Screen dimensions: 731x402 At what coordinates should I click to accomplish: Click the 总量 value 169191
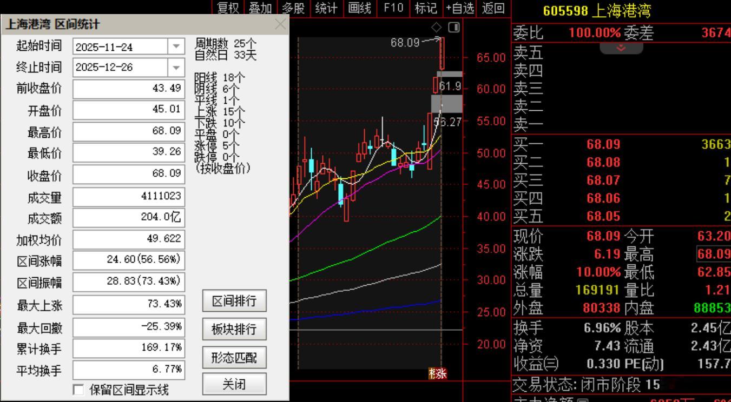pyautogui.click(x=597, y=290)
